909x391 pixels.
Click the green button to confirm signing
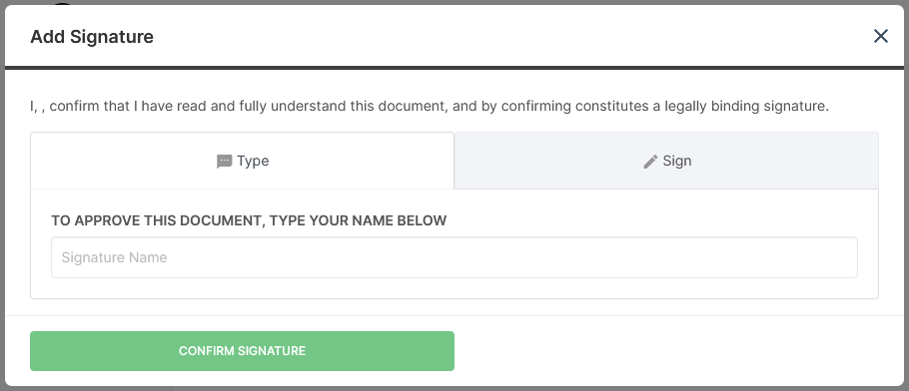(x=243, y=351)
